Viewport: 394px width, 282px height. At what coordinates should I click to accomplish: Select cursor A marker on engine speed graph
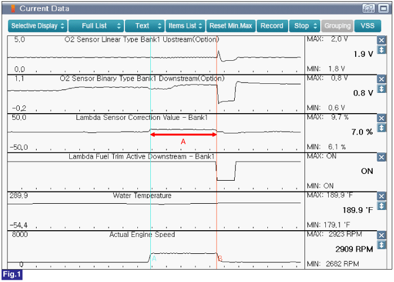tap(154, 258)
